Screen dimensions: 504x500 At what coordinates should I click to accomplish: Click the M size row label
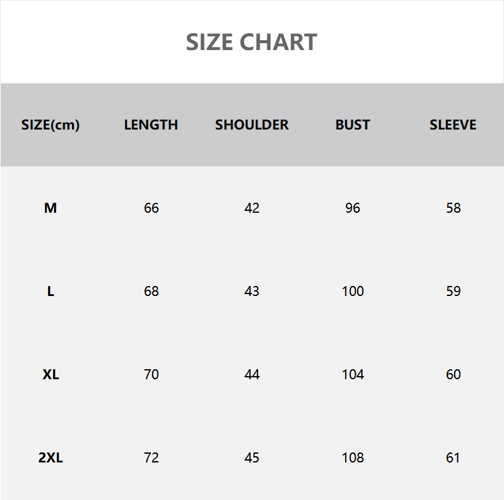coord(51,208)
